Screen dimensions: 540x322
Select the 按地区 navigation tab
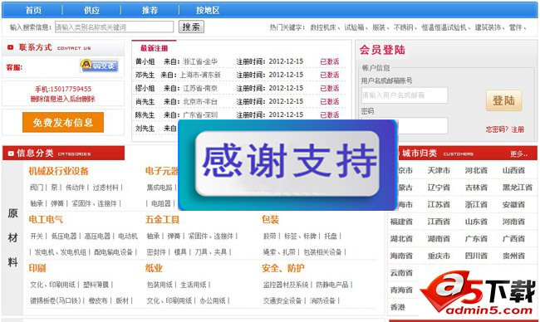pos(208,10)
